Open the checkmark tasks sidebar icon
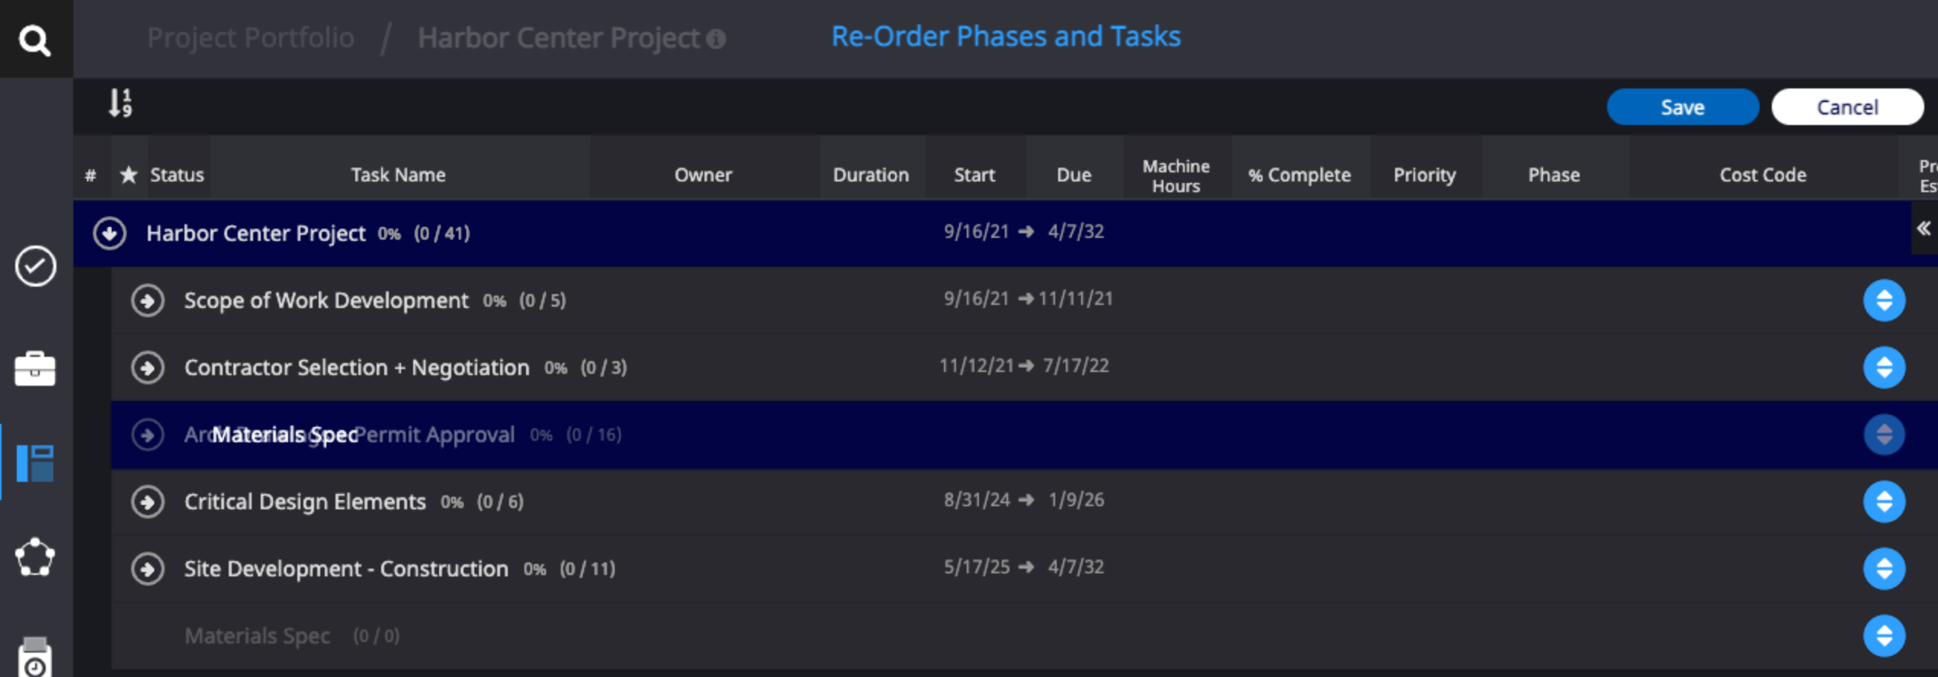Screen dimensions: 1938x677 35,266
